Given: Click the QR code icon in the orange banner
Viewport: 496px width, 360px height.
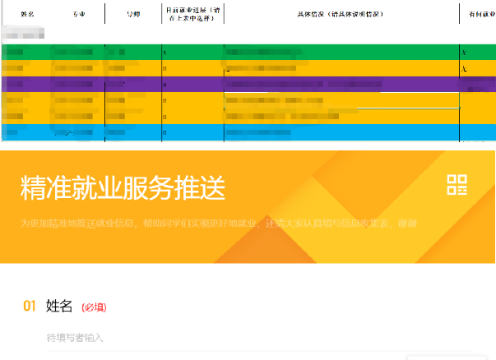Looking at the screenshot, I should 457,185.
